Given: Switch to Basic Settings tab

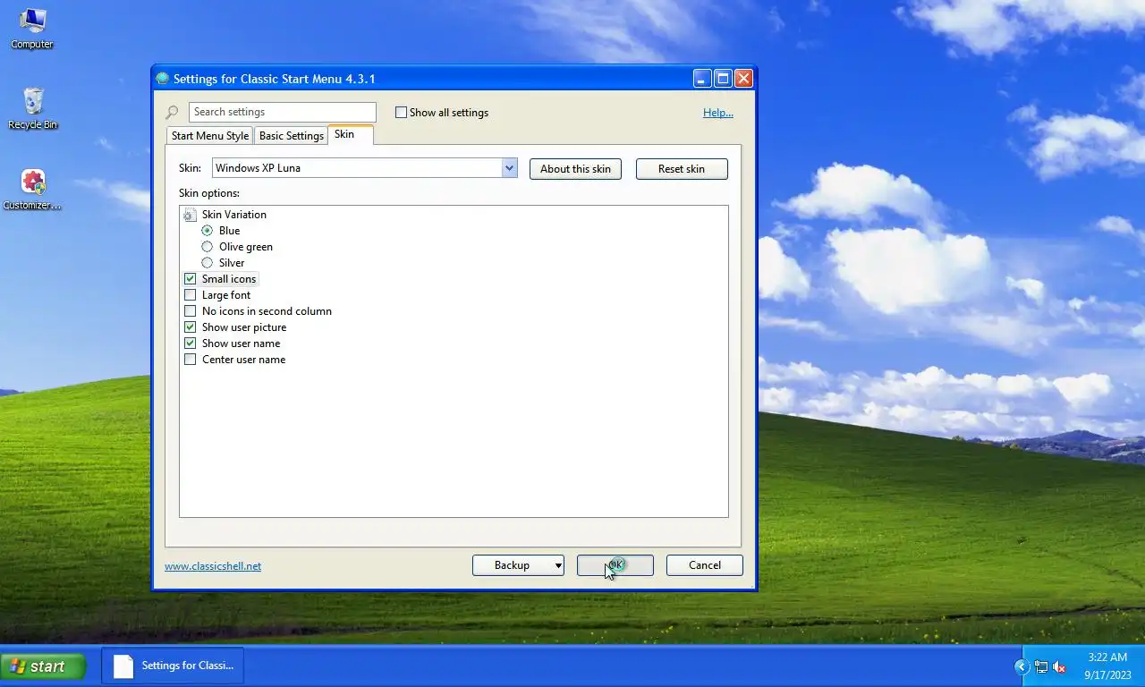Looking at the screenshot, I should (292, 136).
